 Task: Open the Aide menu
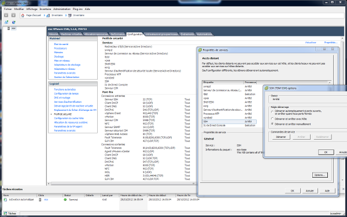[87, 9]
